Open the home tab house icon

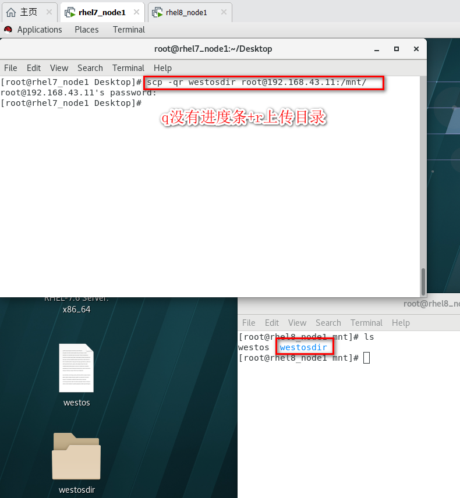[11, 12]
